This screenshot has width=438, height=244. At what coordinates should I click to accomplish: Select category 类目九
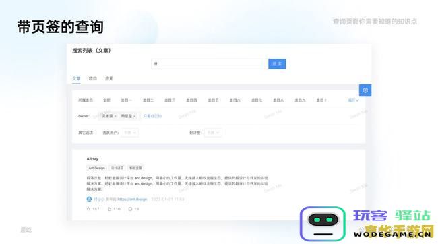tap(300, 100)
